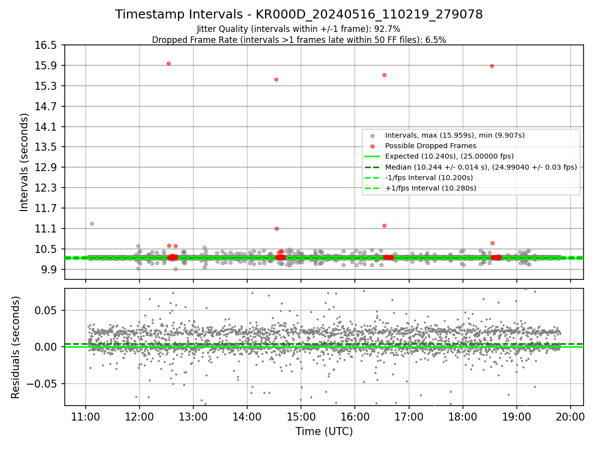598x449 pixels.
Task: Click the gray circle marker in the legend
Action: point(373,135)
